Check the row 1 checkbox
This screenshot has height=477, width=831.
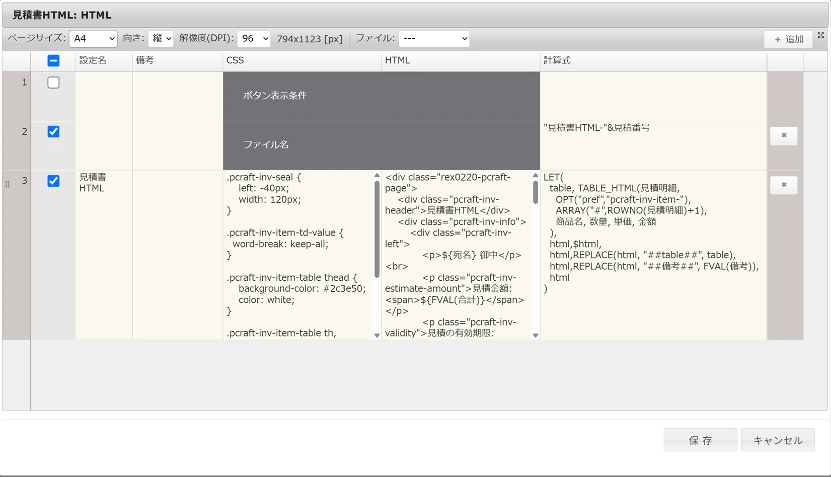tap(53, 82)
